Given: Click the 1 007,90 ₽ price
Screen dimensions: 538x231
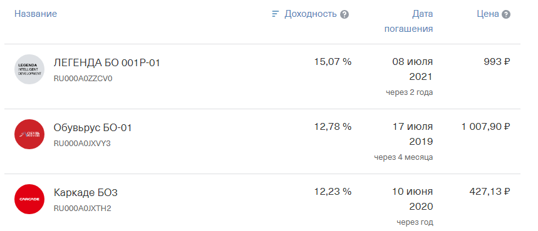Looking at the screenshot, I should 486,127.
